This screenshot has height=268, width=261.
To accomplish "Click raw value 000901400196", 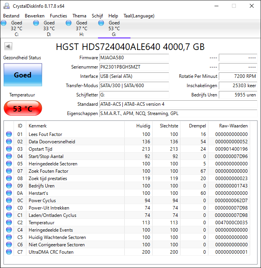I will [231, 149].
